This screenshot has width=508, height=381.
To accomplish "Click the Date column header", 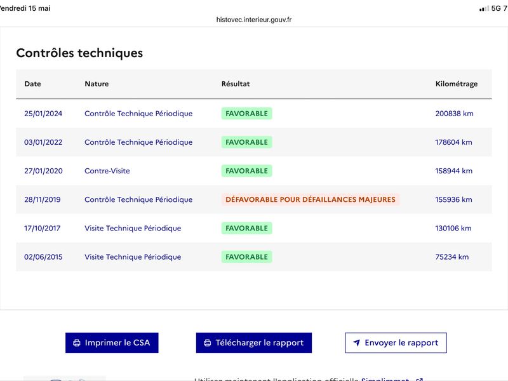I will pyautogui.click(x=33, y=84).
